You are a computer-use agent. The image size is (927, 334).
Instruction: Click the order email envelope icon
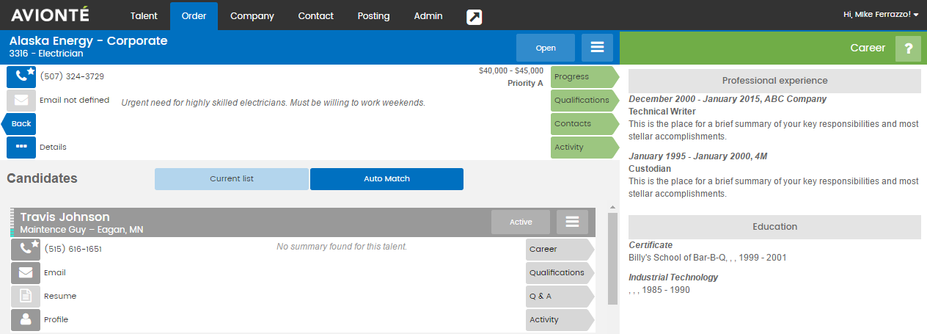(21, 101)
